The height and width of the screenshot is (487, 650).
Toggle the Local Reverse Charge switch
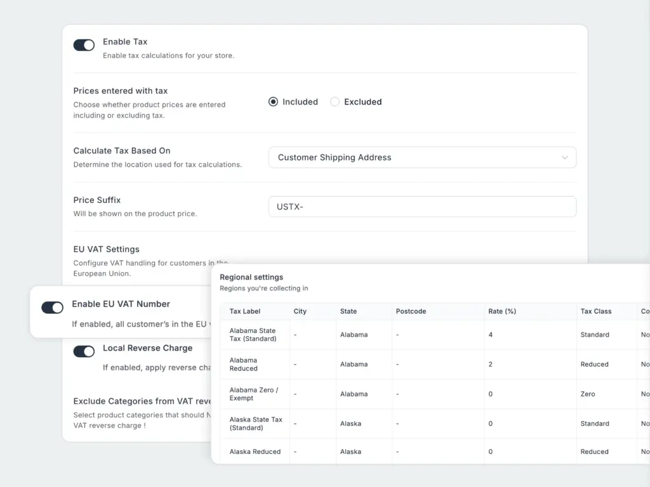(84, 351)
